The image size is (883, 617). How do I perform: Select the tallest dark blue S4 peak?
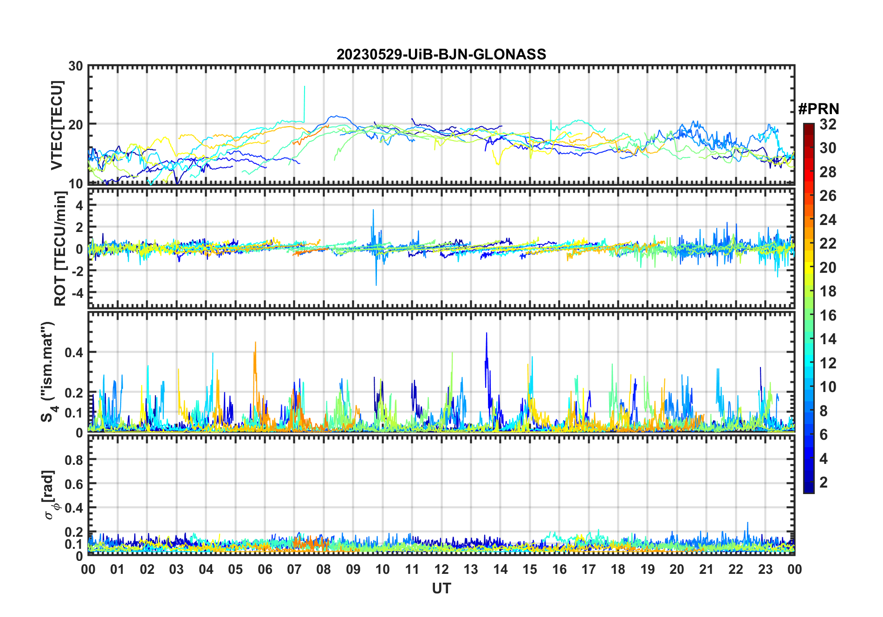coord(487,334)
